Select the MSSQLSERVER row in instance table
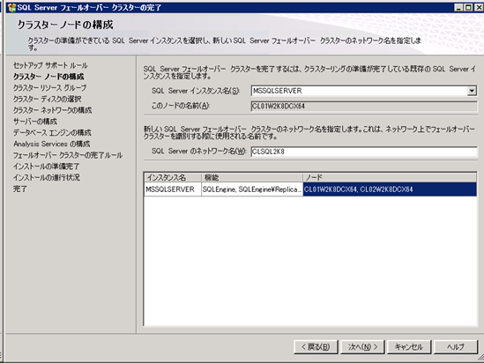The image size is (484, 363). pyautogui.click(x=310, y=189)
